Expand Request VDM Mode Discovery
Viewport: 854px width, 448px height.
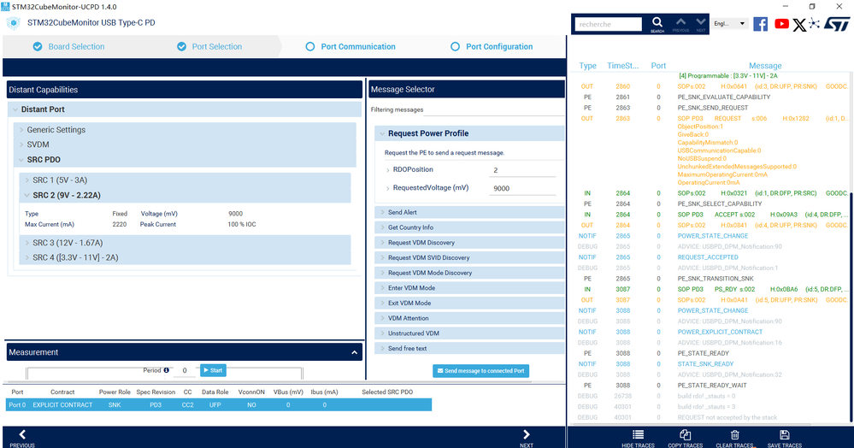coord(381,273)
